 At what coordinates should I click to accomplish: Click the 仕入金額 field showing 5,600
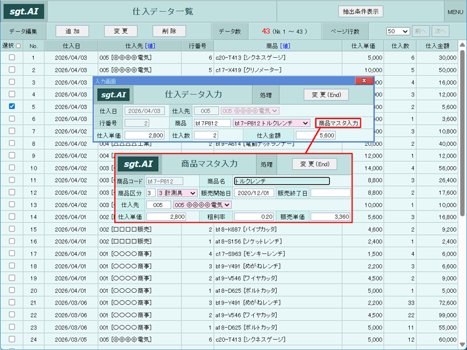pos(315,135)
